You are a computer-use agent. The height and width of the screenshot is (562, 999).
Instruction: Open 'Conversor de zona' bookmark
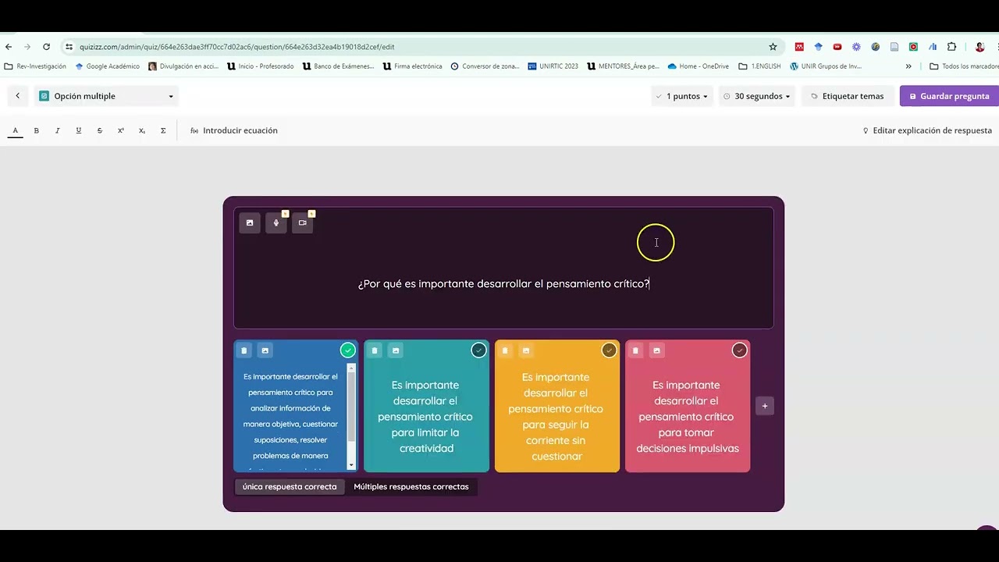click(x=485, y=66)
